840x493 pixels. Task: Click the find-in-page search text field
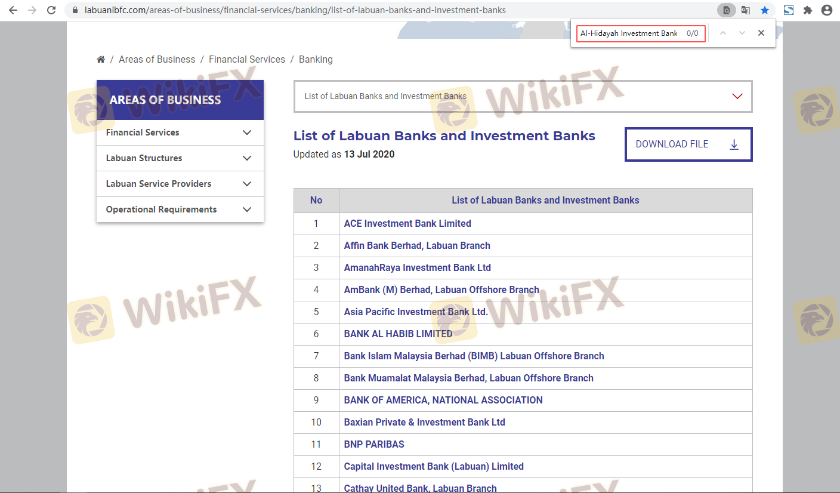coord(629,33)
